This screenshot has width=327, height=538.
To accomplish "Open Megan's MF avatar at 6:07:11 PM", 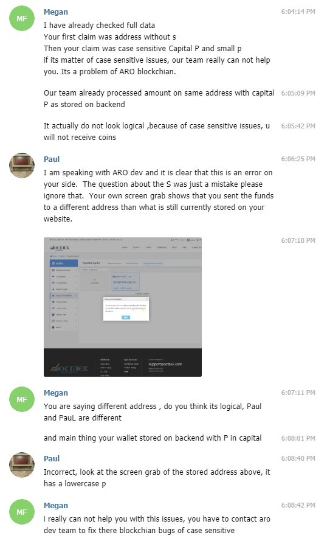I will 22,399.
